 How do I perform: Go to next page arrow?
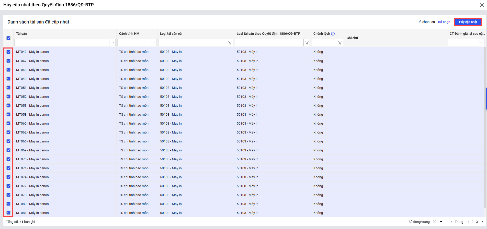(x=482, y=222)
